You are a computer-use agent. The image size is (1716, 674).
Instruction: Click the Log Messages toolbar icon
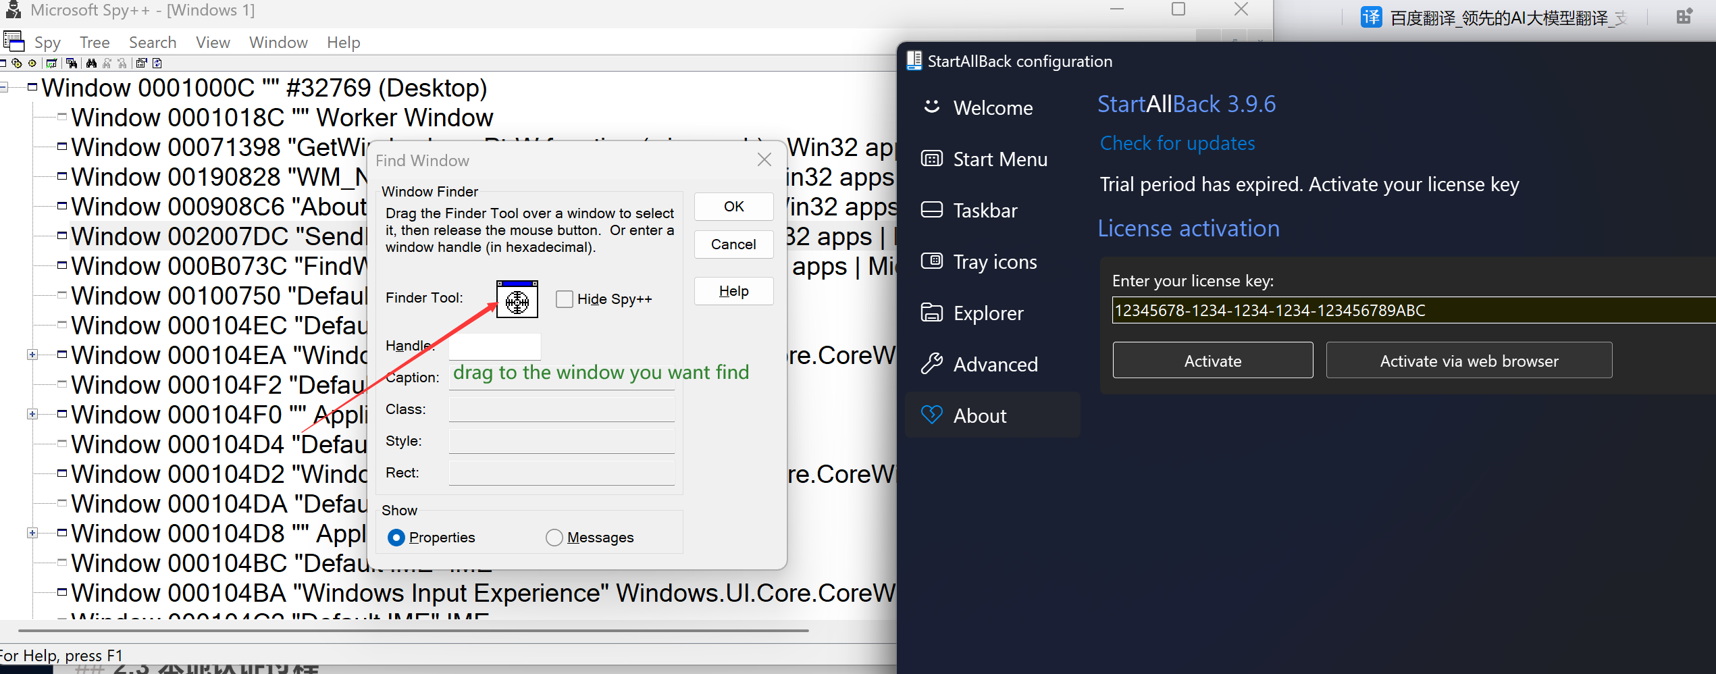coord(52,63)
